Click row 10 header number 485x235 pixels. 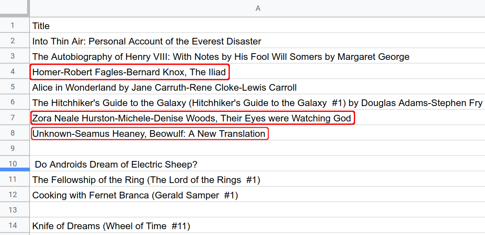(x=13, y=164)
